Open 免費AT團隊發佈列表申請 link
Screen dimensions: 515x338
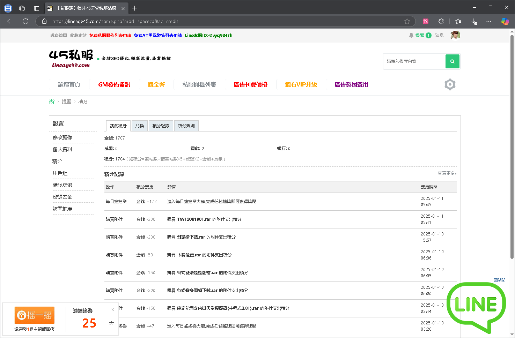pos(158,35)
